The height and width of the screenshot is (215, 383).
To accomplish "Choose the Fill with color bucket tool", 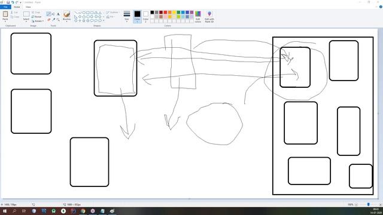I will pyautogui.click(x=53, y=14).
